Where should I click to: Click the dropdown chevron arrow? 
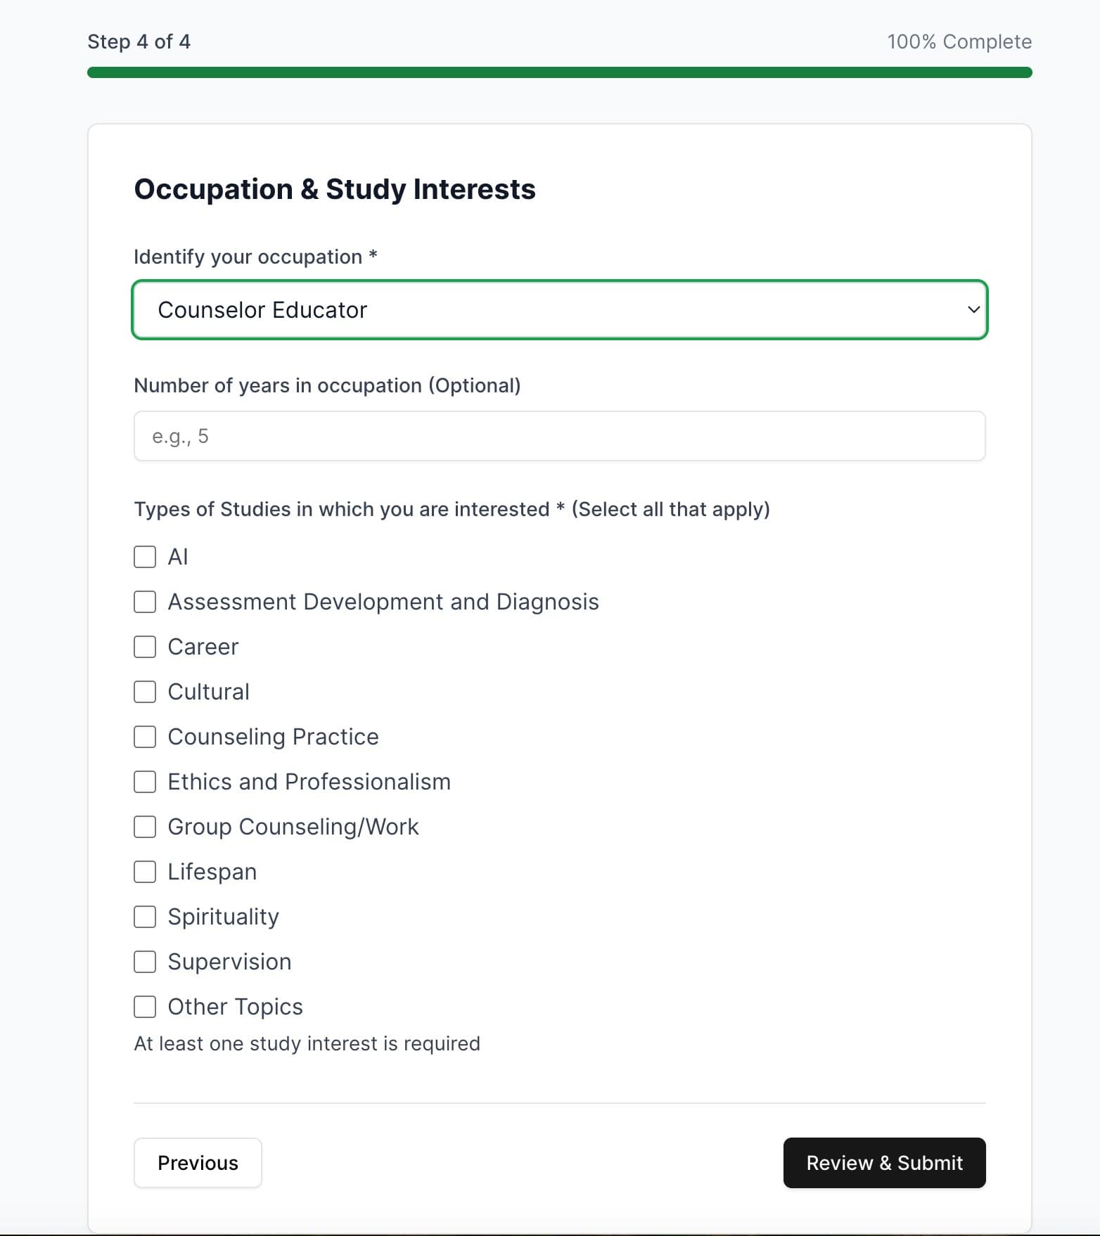pos(973,310)
